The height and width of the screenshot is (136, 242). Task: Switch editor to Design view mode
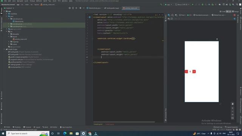(x=235, y=12)
